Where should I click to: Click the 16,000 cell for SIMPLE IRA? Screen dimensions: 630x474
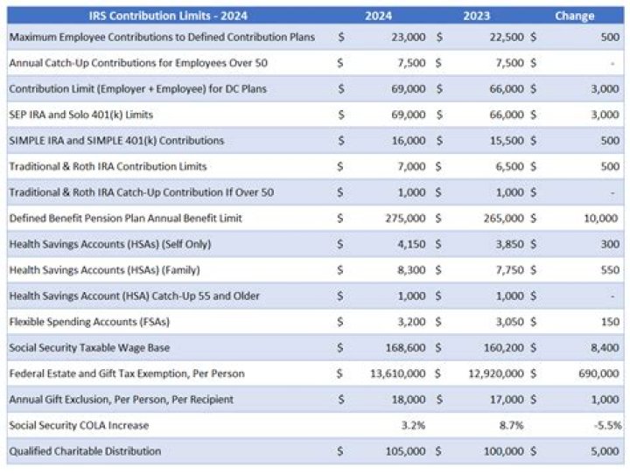(x=409, y=141)
